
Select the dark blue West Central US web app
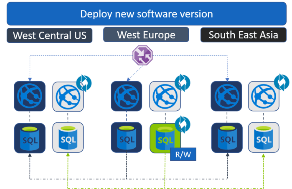[29, 96]
